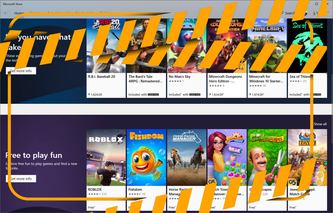Click 'The Bard's Tale ARPG : Remastered...' title
The height and width of the screenshot is (213, 333).
coord(146,79)
